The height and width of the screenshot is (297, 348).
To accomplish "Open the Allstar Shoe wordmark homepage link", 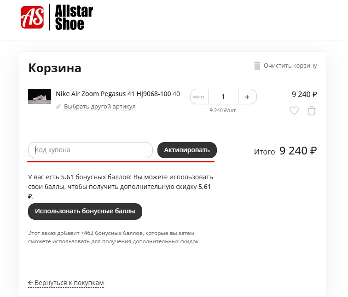I will pyautogui.click(x=74, y=17).
